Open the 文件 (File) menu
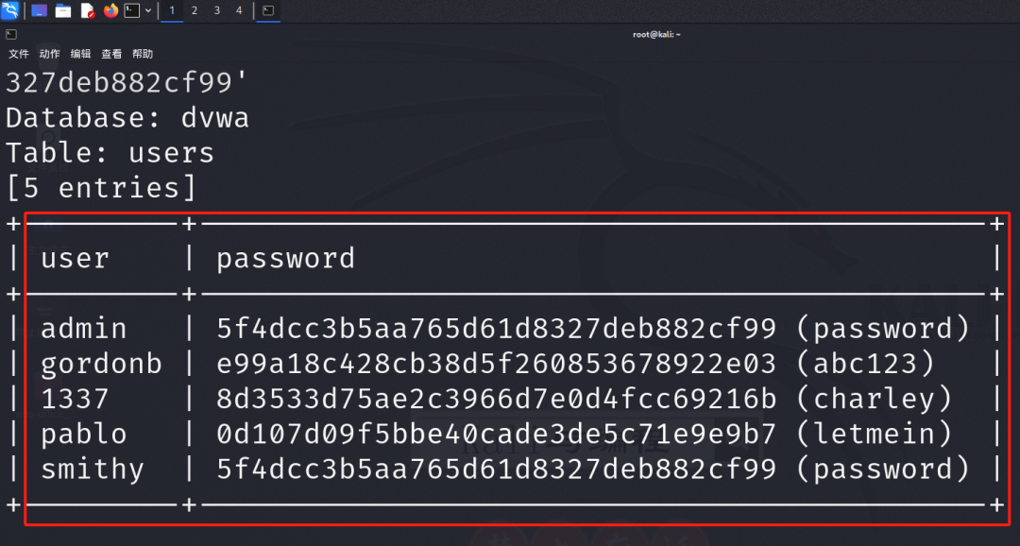The height and width of the screenshot is (546, 1020). tap(19, 54)
